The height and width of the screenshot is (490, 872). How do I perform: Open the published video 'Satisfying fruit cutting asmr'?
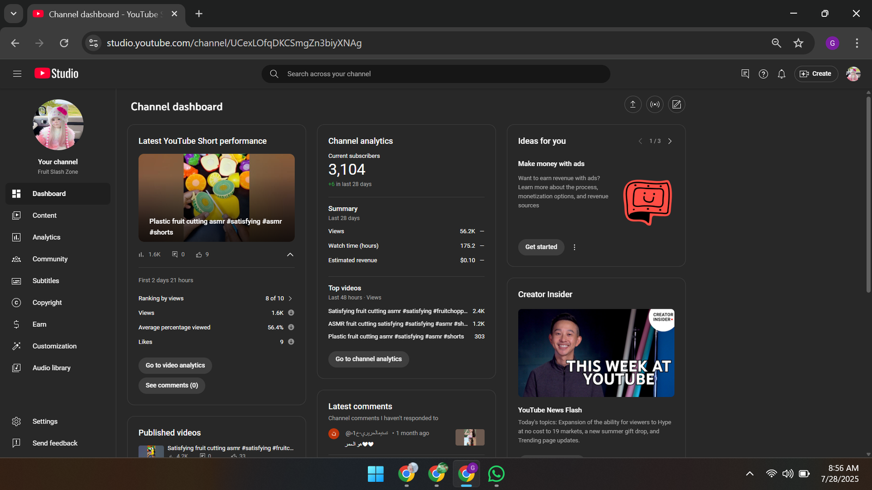[231, 448]
